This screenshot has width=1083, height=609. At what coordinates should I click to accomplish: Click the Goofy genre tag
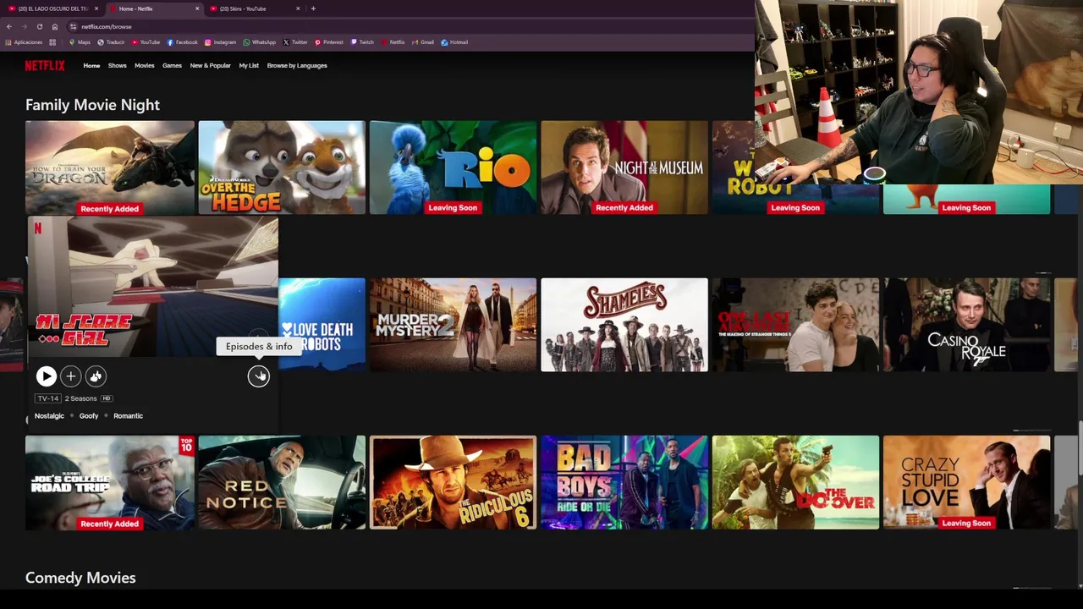pos(89,416)
